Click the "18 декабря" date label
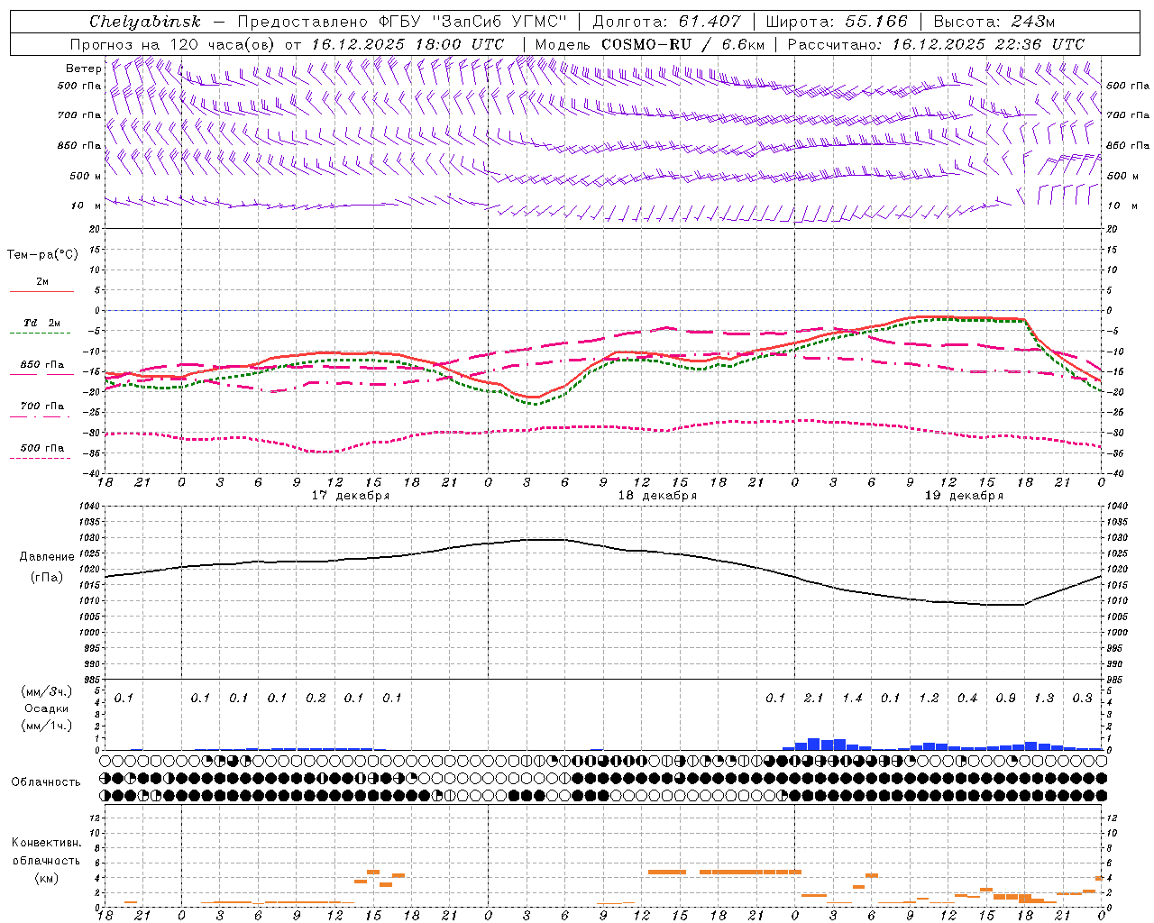 657,496
